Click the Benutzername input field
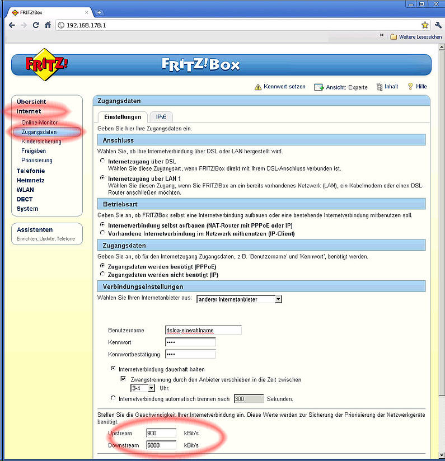The width and height of the screenshot is (445, 461). (203, 330)
